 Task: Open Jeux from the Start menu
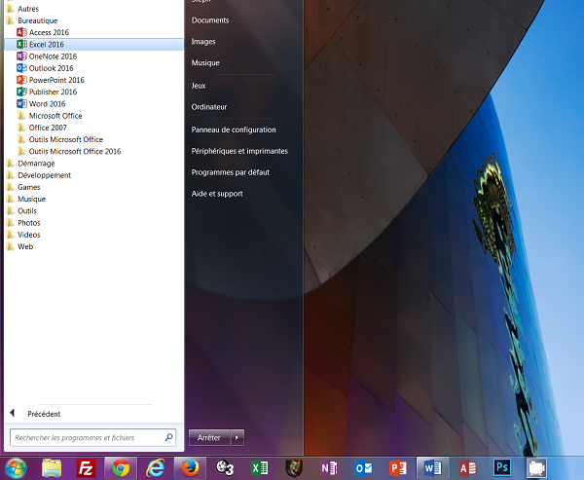(199, 86)
